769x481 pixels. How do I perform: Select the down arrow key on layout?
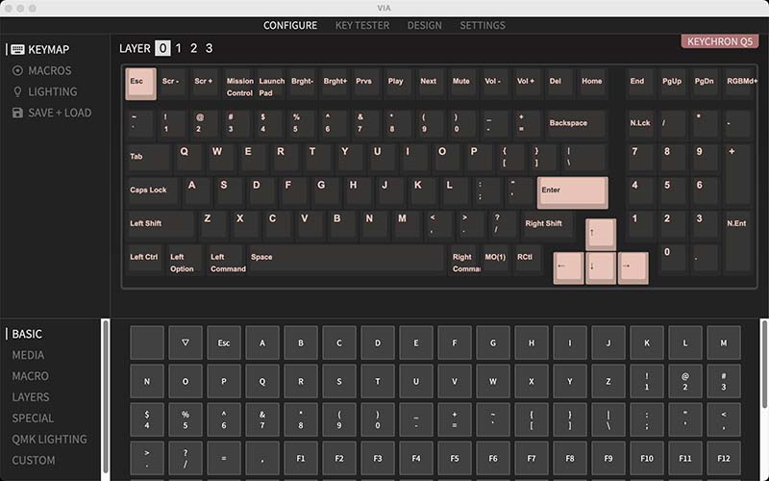[601, 268]
